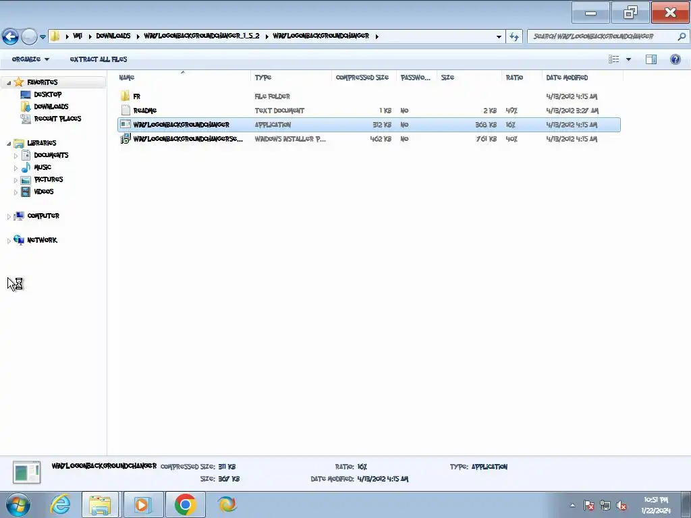
Task: Launch Windows Media Player from taskbar
Action: pyautogui.click(x=143, y=505)
